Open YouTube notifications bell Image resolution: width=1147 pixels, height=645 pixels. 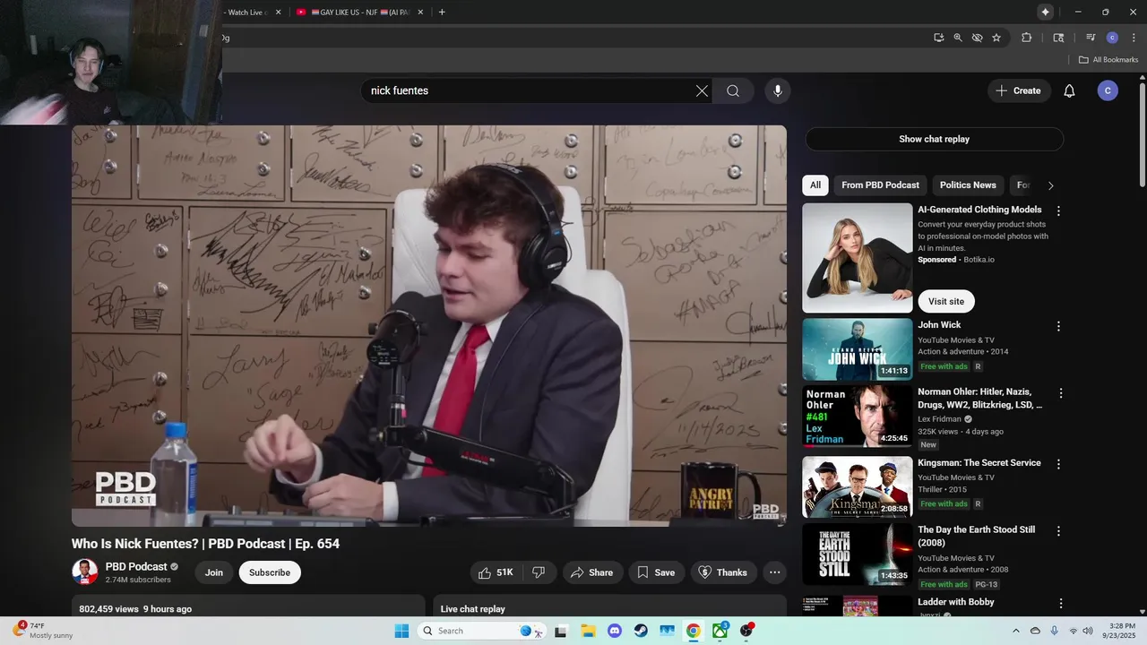1069,90
